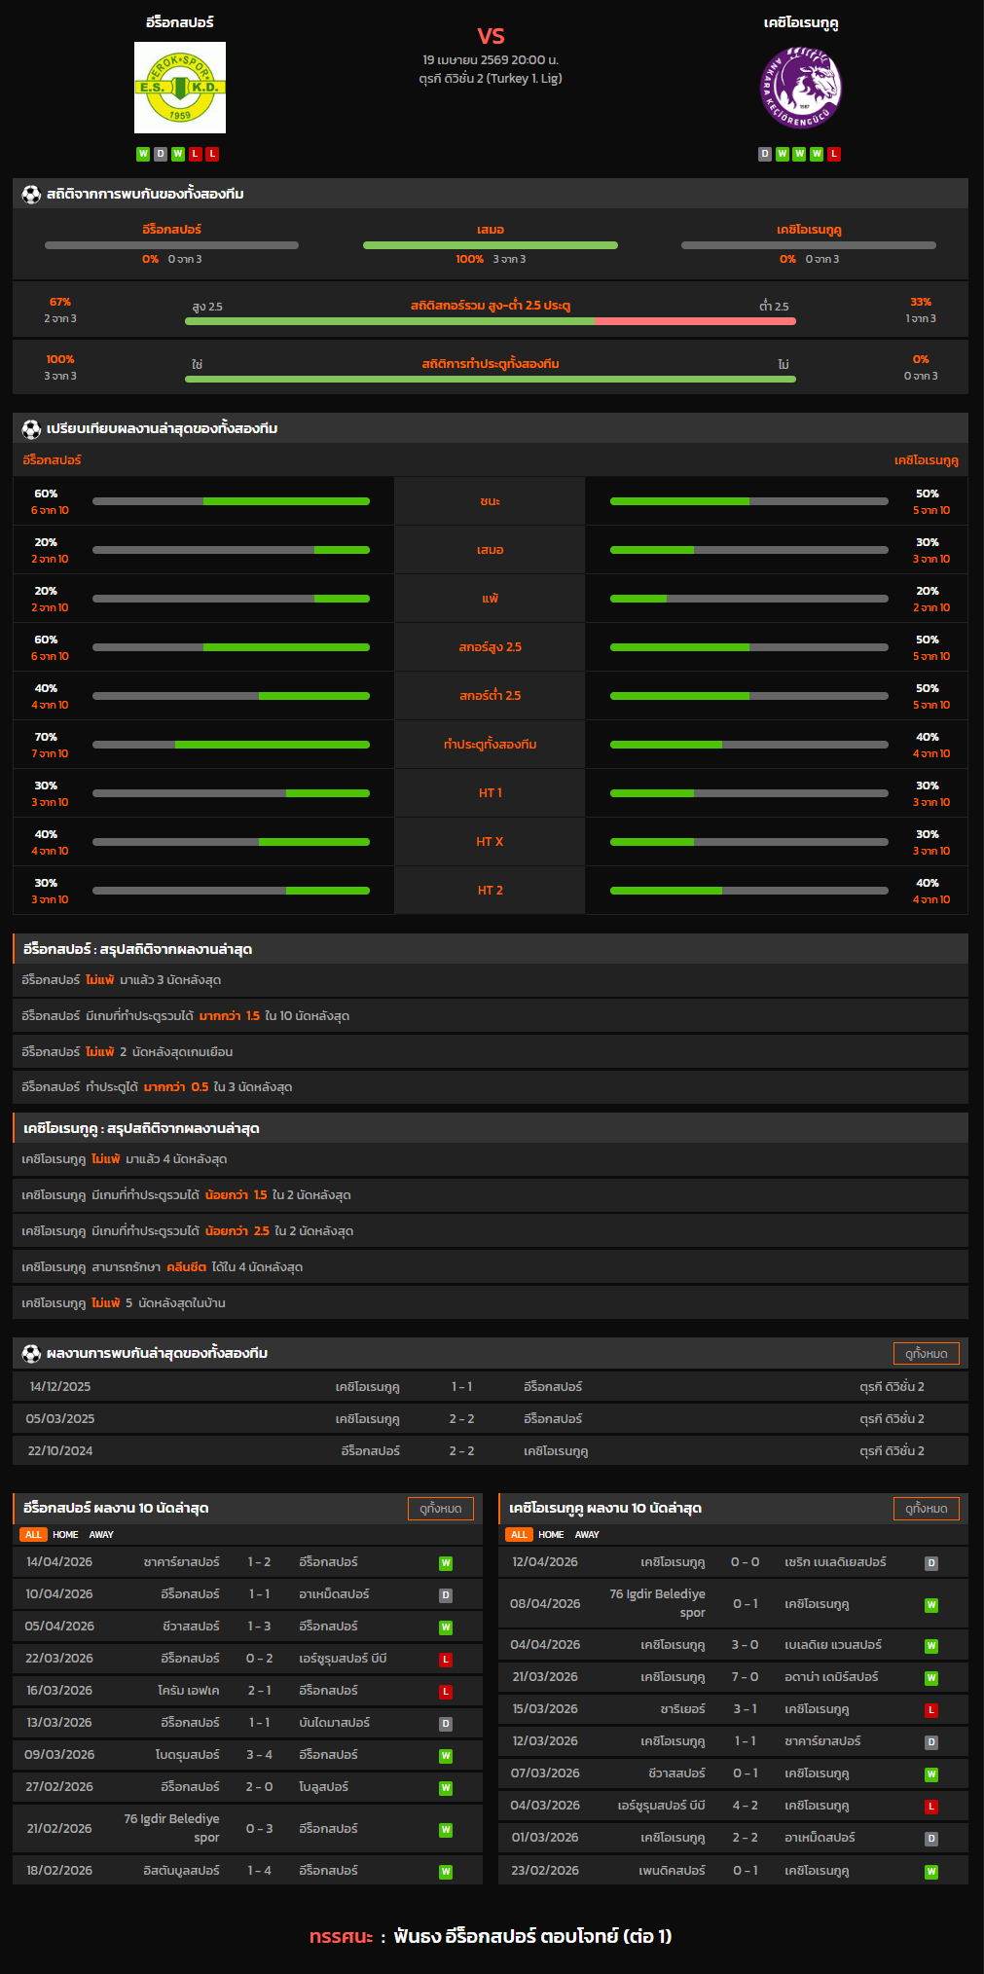Image resolution: width=984 pixels, height=1974 pixels.
Task: Select ALL filter in Erokspor last 10 matches
Action: pos(33,1535)
